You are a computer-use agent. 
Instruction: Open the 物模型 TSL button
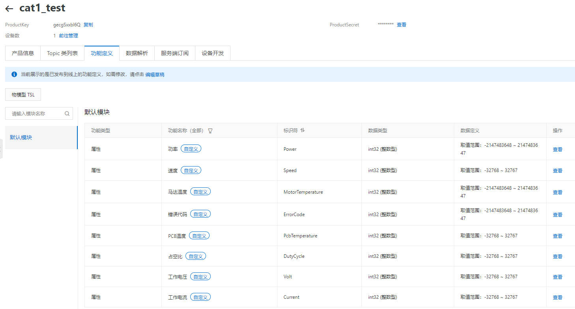tap(23, 95)
